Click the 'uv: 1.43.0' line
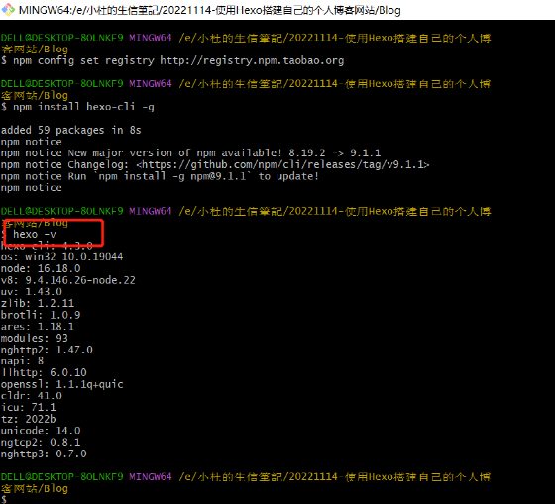 pyautogui.click(x=32, y=292)
